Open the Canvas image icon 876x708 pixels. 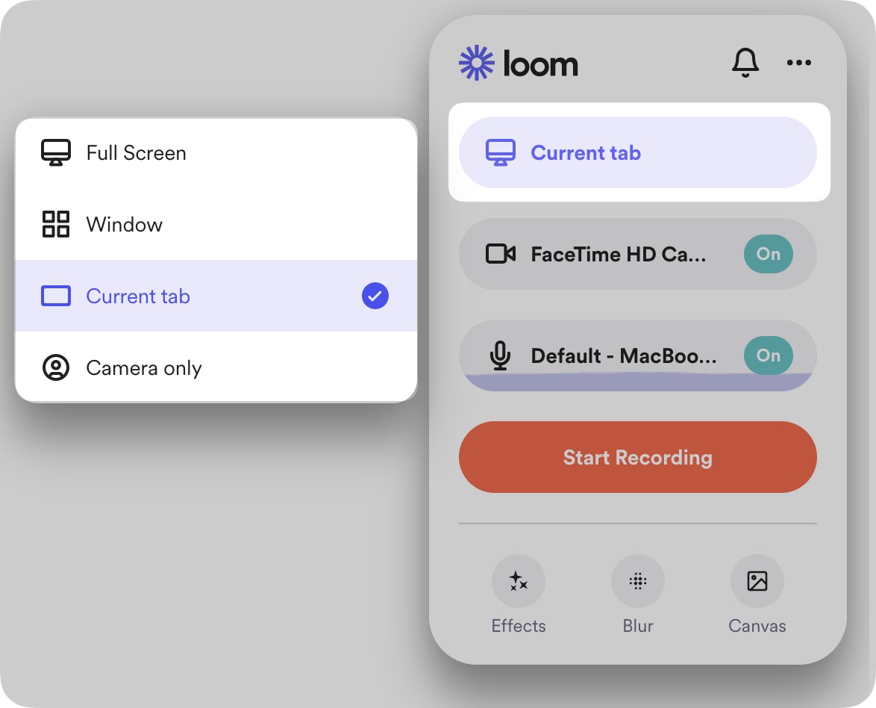click(757, 581)
